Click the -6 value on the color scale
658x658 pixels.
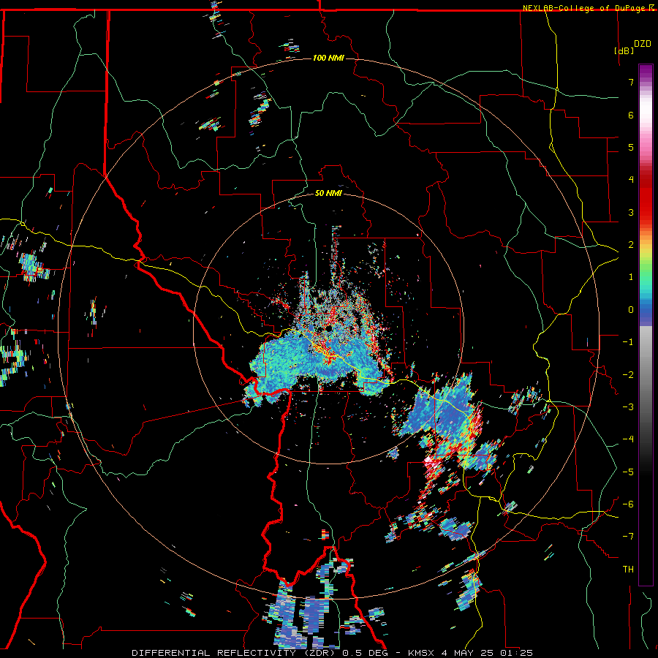[628, 504]
